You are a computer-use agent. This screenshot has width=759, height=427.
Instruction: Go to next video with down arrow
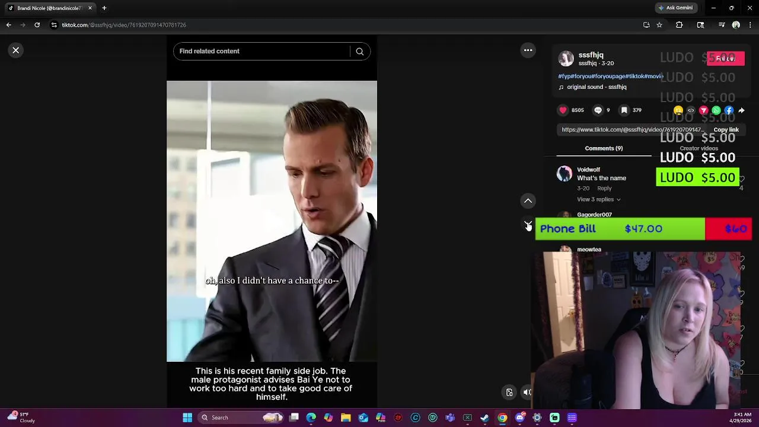click(x=528, y=224)
